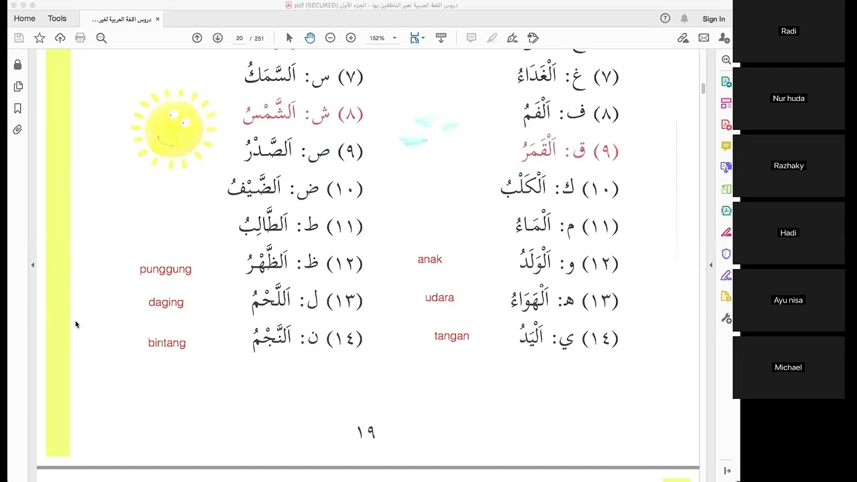Select the arrow selection tool

coord(289,38)
